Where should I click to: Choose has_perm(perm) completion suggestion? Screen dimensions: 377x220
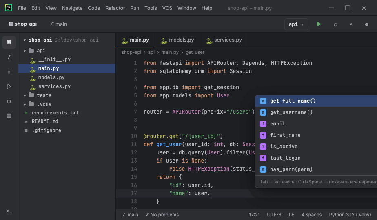tap(316, 169)
